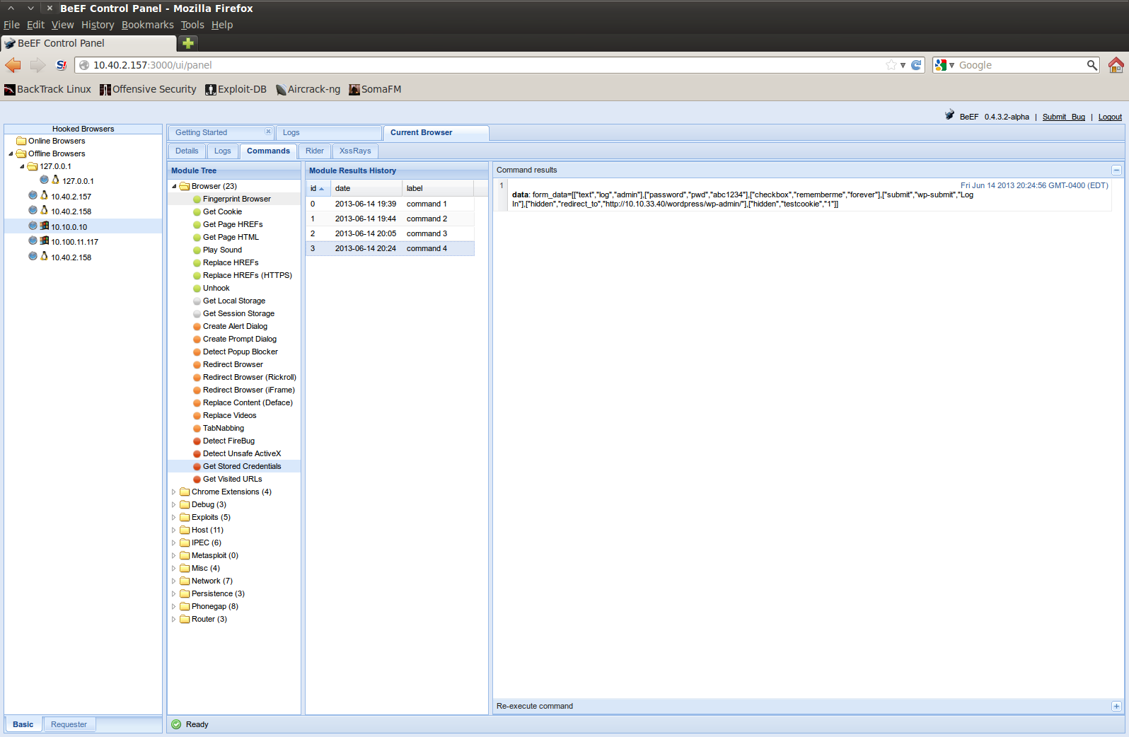The height and width of the screenshot is (737, 1129).
Task: Collapse the Offline Browsers tree node
Action: pos(11,153)
